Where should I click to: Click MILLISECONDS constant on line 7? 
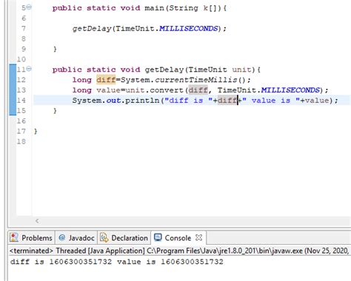189,29
